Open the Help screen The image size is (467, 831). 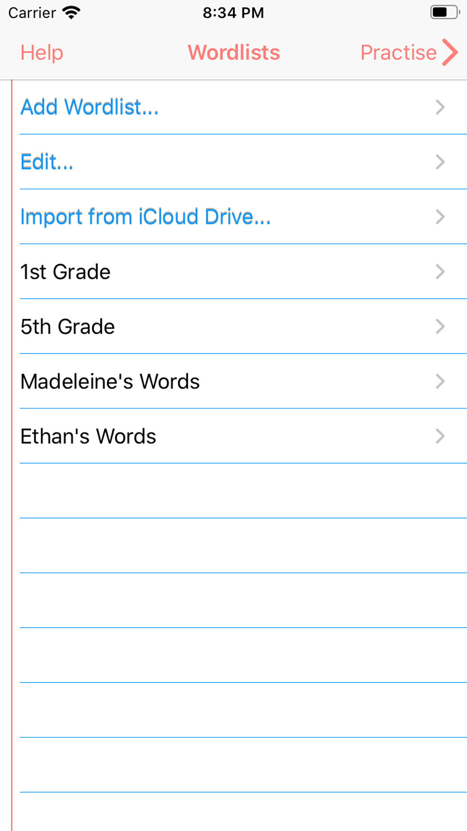[x=42, y=52]
